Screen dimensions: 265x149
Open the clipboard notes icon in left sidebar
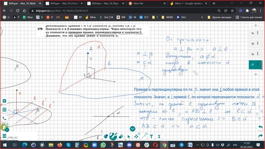[5, 101]
